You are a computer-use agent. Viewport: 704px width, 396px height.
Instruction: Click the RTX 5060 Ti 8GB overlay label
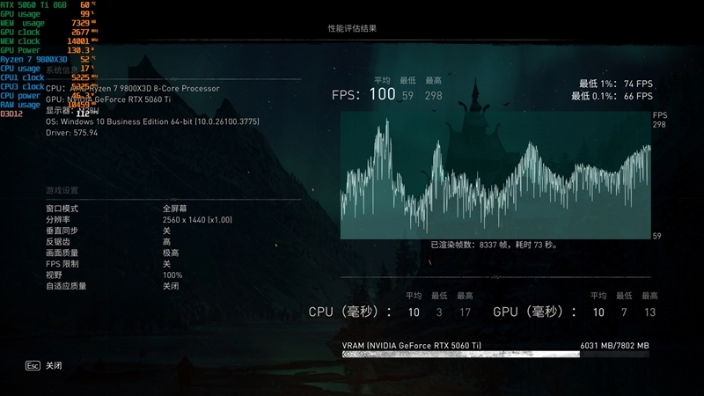pos(33,5)
